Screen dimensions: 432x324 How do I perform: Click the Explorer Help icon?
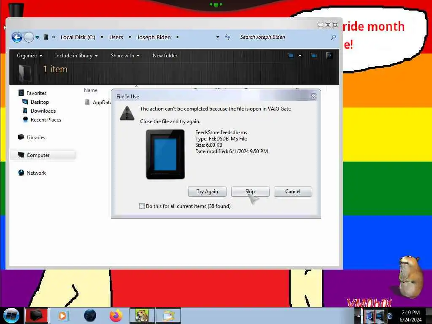[329, 56]
